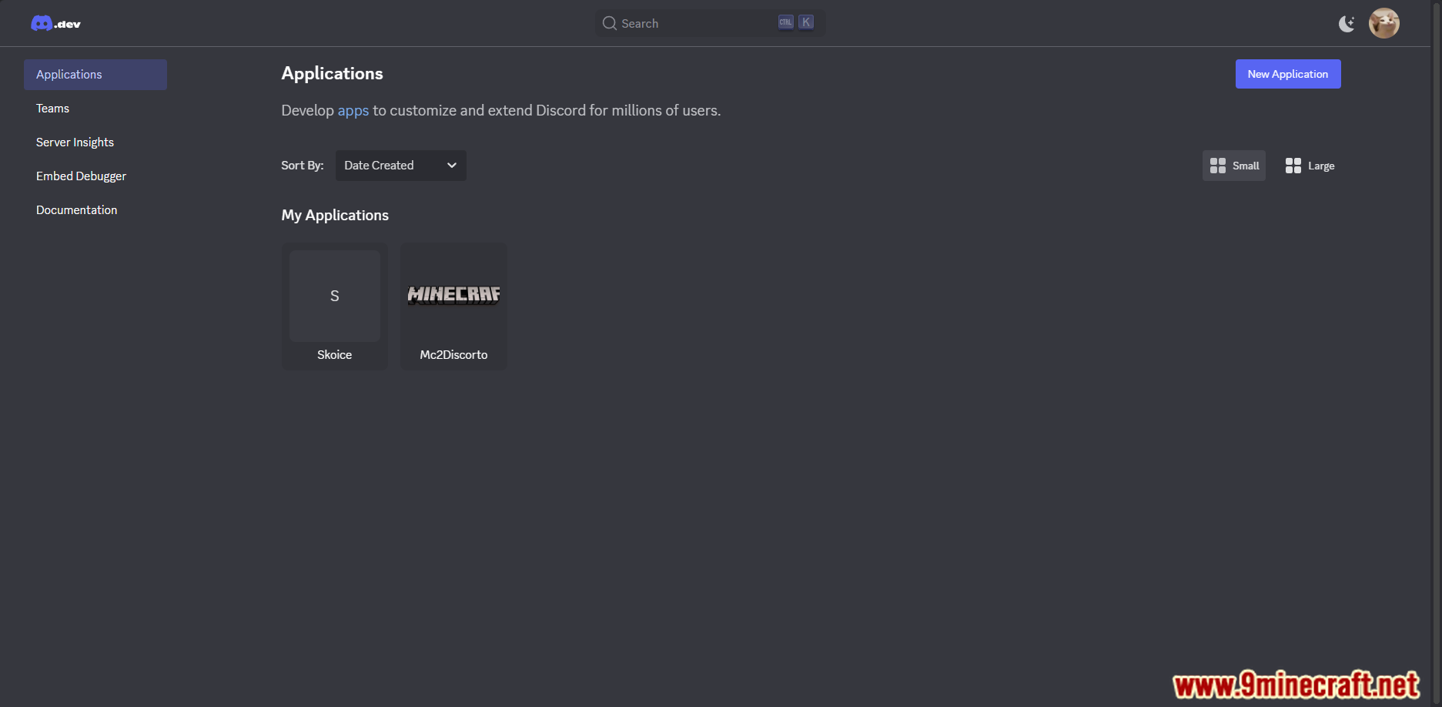Viewport: 1442px width, 707px height.
Task: Click the Small view grid icon
Action: [x=1218, y=166]
